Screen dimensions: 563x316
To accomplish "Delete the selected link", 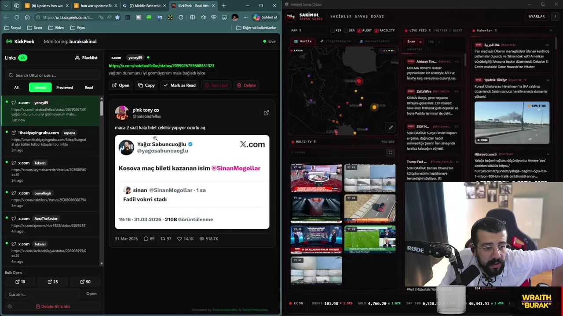I will [x=246, y=85].
